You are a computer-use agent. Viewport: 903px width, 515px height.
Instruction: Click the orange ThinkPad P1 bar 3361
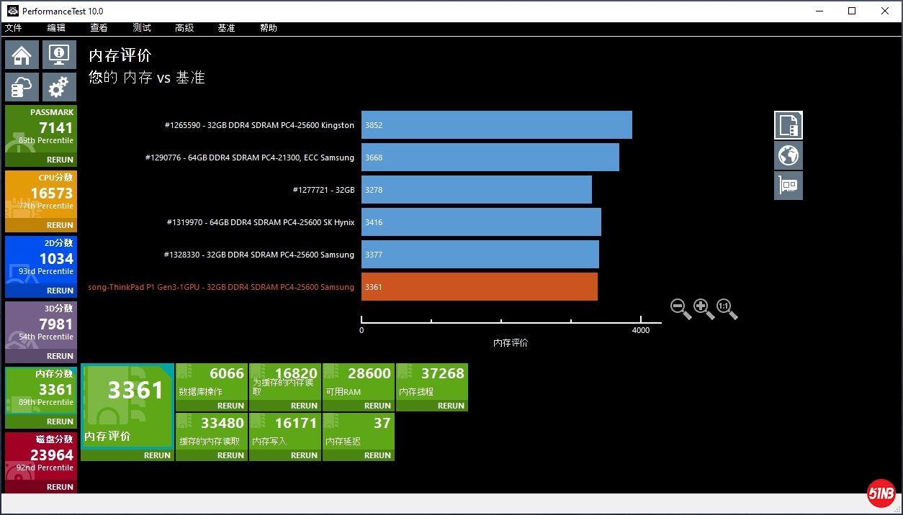[480, 287]
